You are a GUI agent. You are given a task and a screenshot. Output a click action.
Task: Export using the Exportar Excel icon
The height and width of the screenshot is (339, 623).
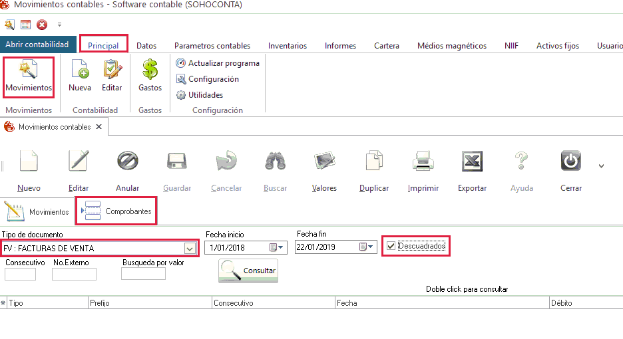point(472,162)
